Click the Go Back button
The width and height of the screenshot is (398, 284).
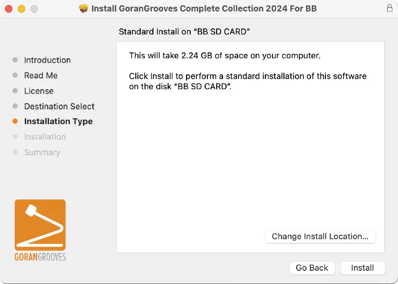tap(312, 268)
